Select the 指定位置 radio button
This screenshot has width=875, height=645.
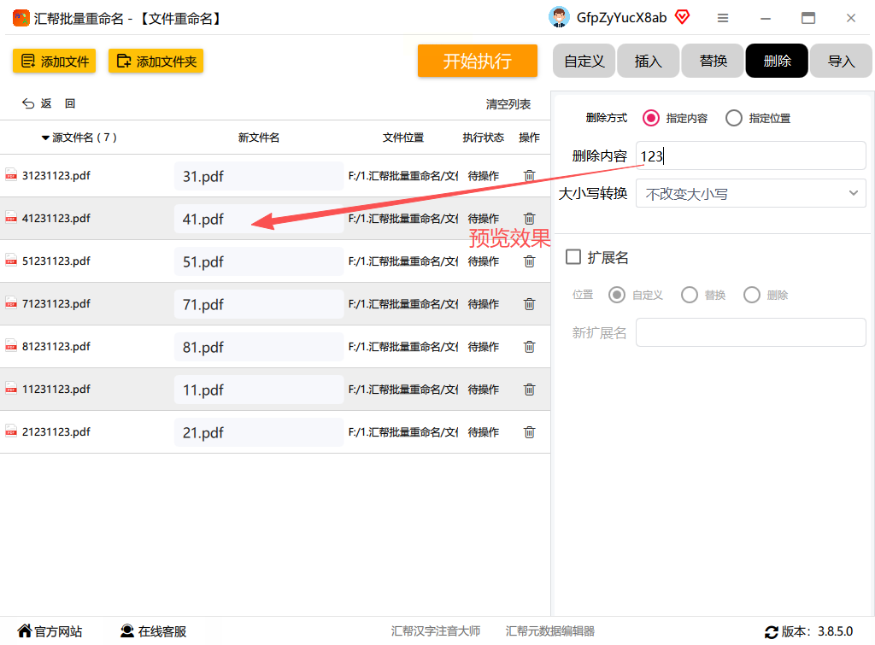[x=734, y=118]
